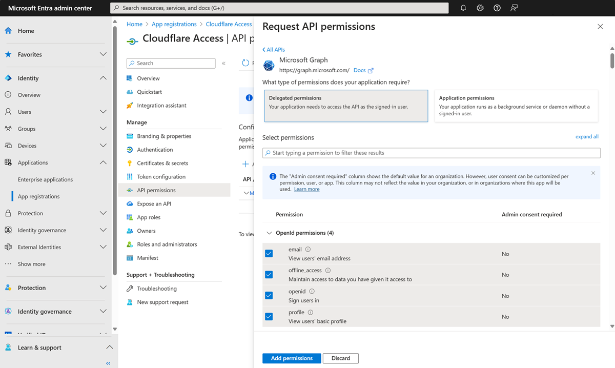The image size is (615, 368).
Task: Open the feedback person icon
Action: click(x=514, y=8)
